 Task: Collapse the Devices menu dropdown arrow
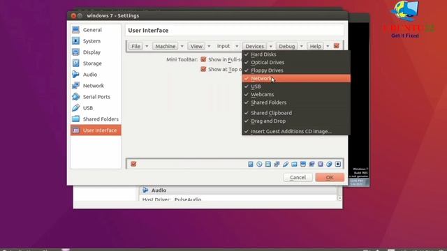coord(270,46)
